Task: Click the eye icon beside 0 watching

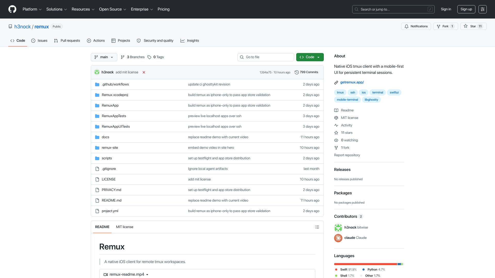Action: [336, 140]
